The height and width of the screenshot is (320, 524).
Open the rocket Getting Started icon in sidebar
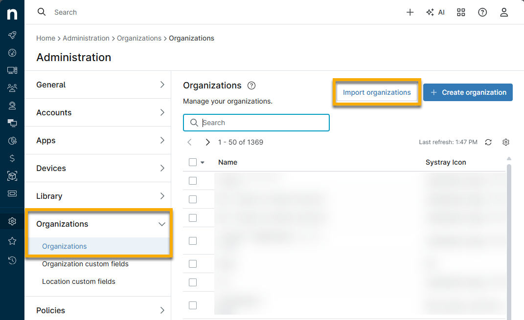click(x=12, y=35)
